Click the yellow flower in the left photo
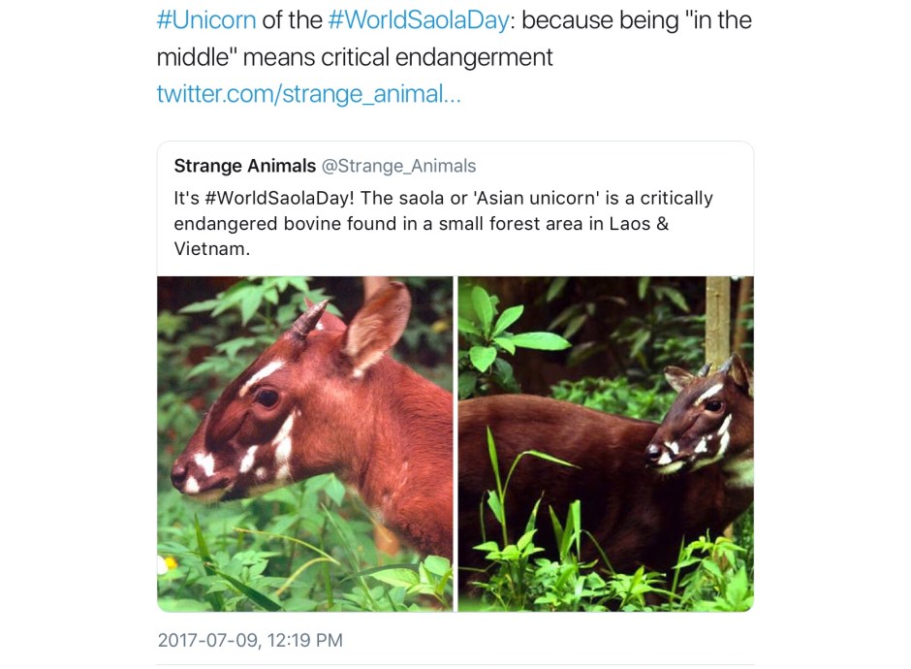This screenshot has height=669, width=911. click(x=166, y=564)
